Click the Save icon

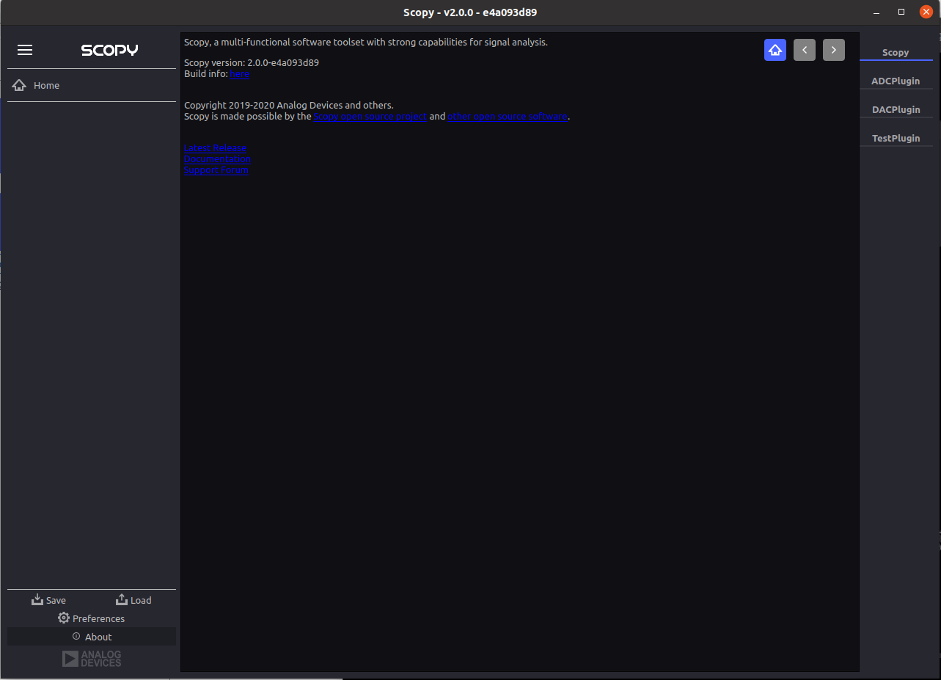click(37, 599)
